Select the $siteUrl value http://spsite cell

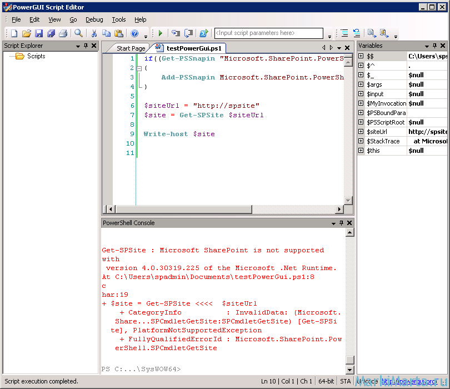[x=427, y=132]
